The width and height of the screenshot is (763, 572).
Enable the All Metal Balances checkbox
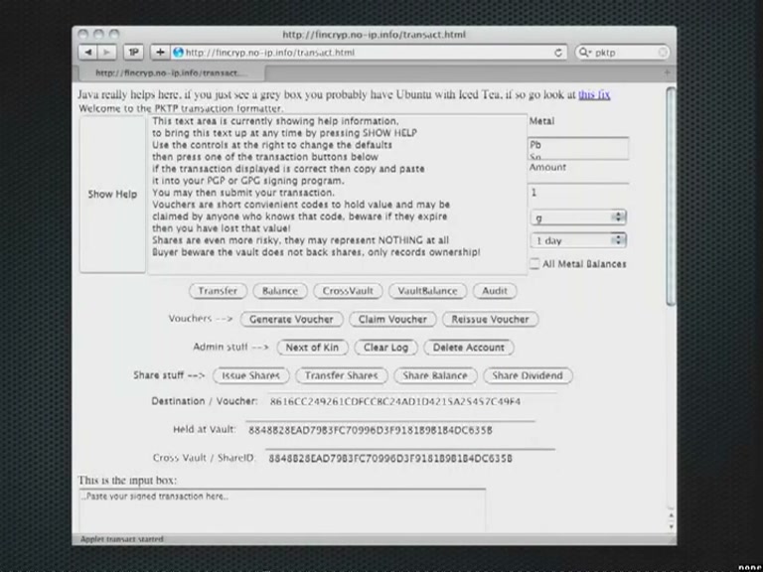(534, 263)
